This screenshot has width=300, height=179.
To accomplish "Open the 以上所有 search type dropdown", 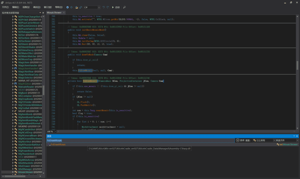I will pyautogui.click(x=264, y=140).
